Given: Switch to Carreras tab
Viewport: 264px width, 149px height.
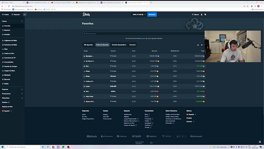Looking at the screenshot, I should (x=133, y=45).
